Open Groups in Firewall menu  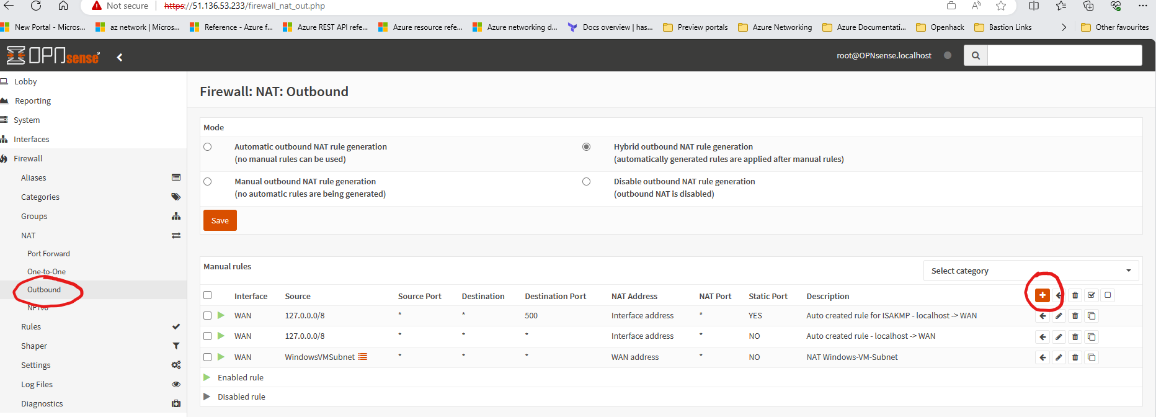point(93,216)
